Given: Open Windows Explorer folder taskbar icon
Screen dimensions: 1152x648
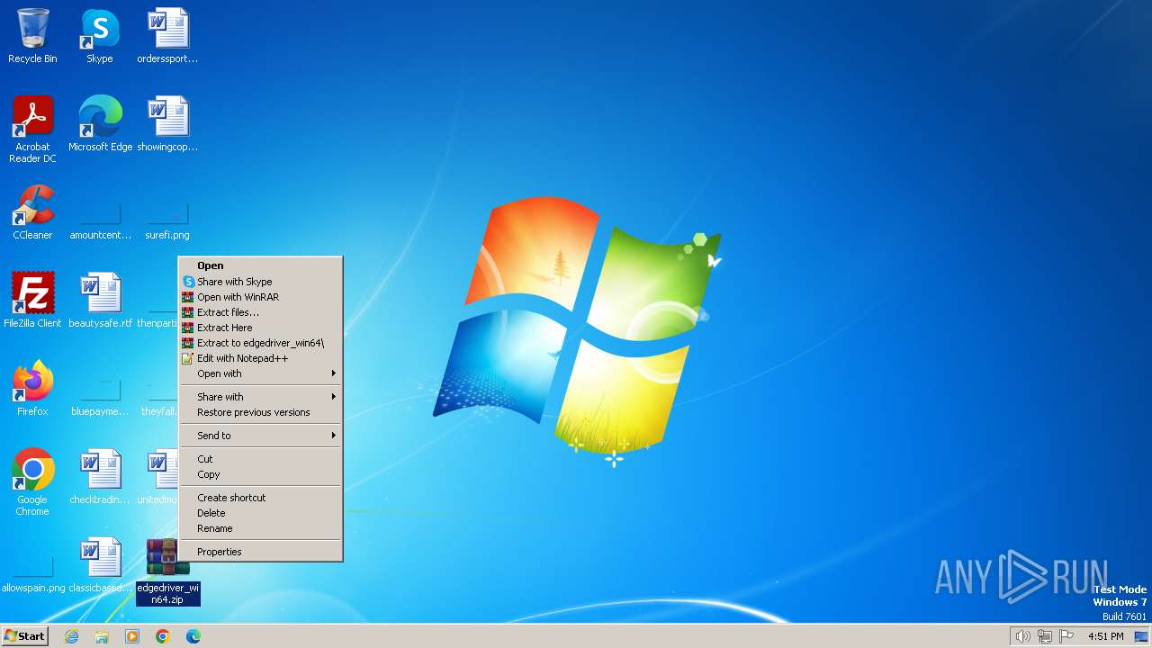Looking at the screenshot, I should (102, 636).
